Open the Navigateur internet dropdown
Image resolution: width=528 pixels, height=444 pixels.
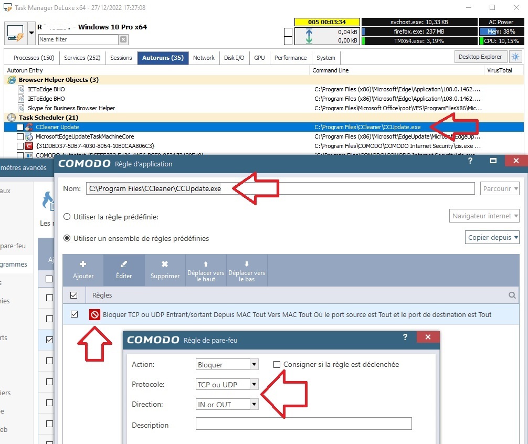click(484, 216)
